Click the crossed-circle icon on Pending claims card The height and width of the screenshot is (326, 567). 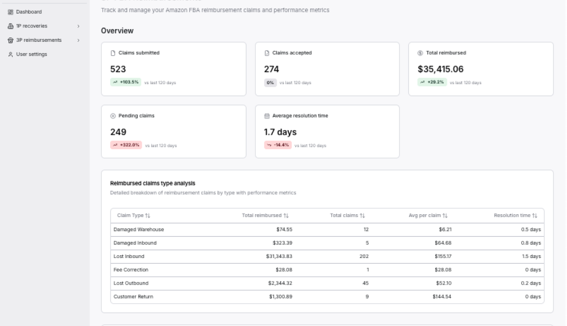(x=113, y=116)
